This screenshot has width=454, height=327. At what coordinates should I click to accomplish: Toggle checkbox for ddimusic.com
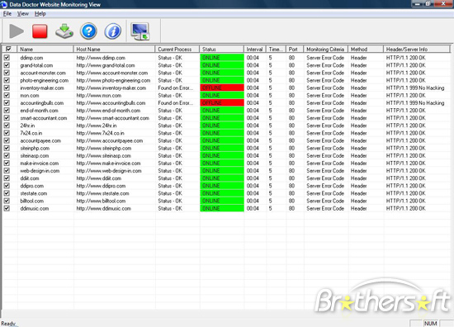7,208
